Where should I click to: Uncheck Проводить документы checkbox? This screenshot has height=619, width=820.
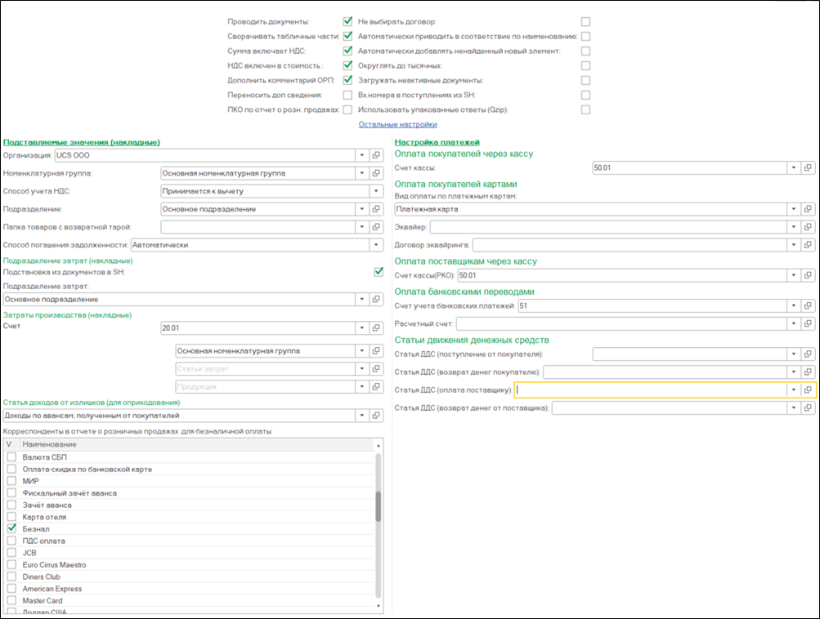tap(347, 21)
